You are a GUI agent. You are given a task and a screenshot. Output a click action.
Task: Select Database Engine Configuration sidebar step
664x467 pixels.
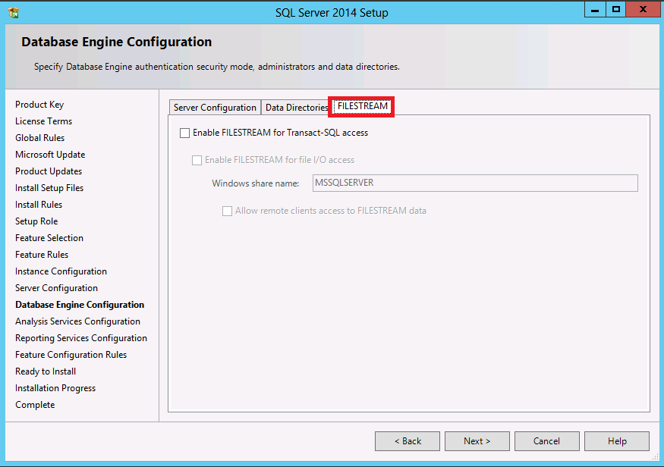(x=80, y=305)
